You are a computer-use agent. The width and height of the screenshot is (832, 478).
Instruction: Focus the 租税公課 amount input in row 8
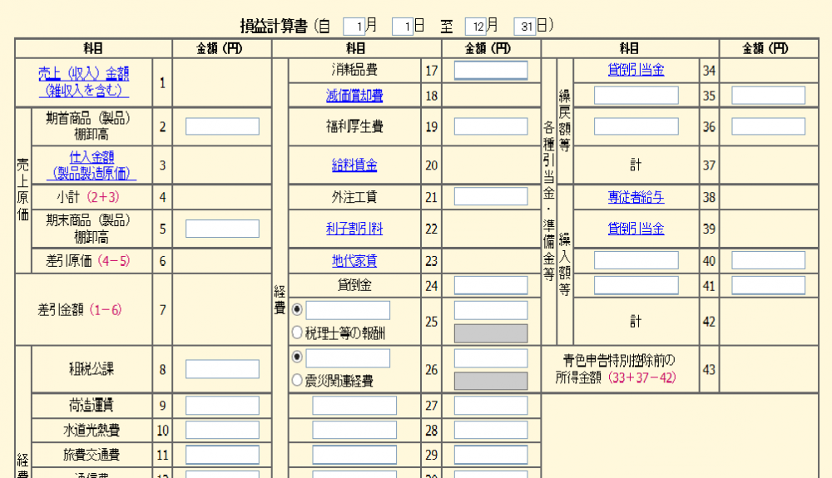click(222, 368)
